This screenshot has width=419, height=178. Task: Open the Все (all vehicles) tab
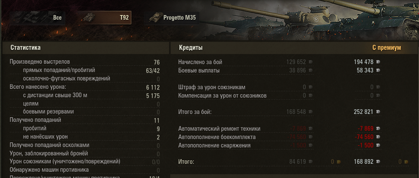[38, 18]
